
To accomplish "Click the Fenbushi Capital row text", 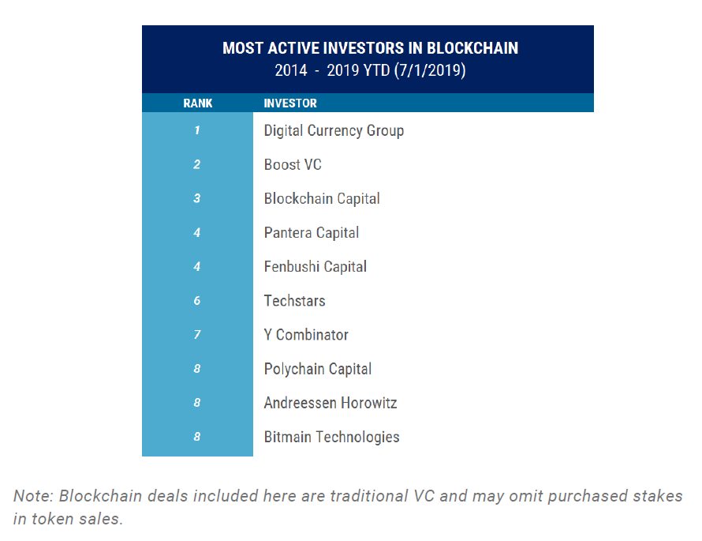I will click(x=316, y=266).
